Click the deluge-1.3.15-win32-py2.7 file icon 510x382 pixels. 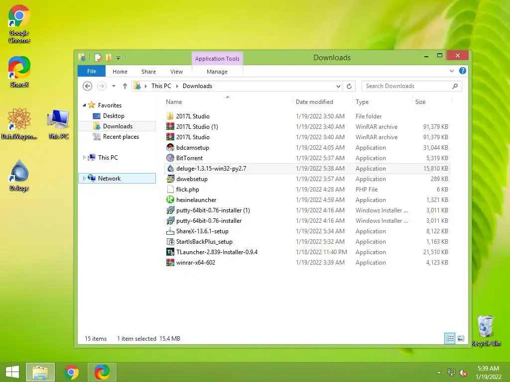pos(170,168)
